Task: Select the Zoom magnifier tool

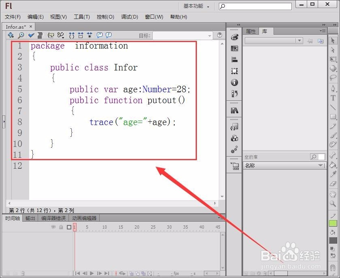Action: tap(333, 204)
